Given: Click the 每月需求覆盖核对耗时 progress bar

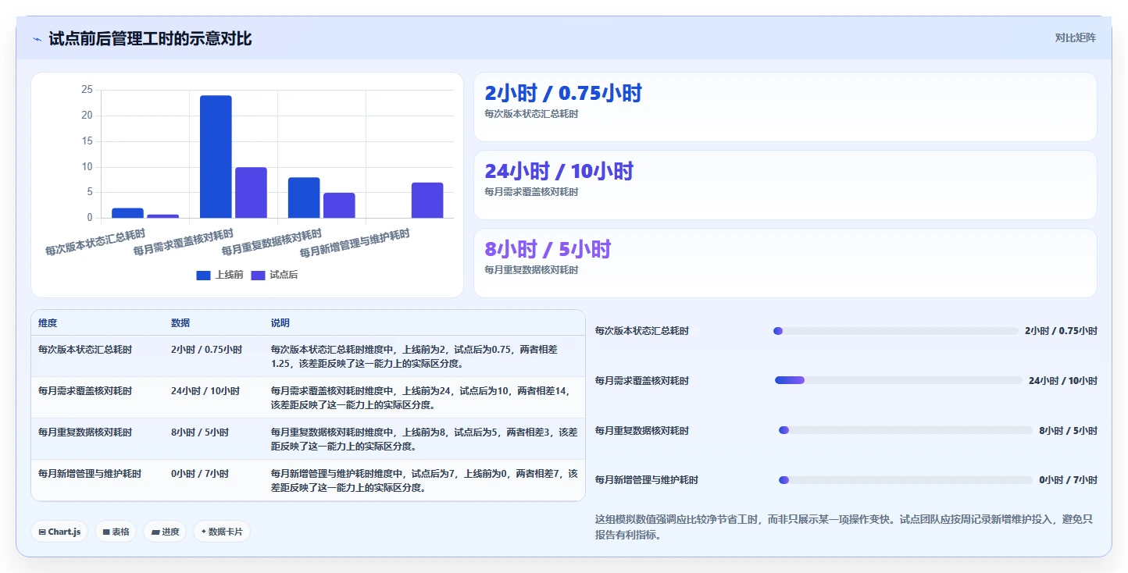Looking at the screenshot, I should point(898,380).
